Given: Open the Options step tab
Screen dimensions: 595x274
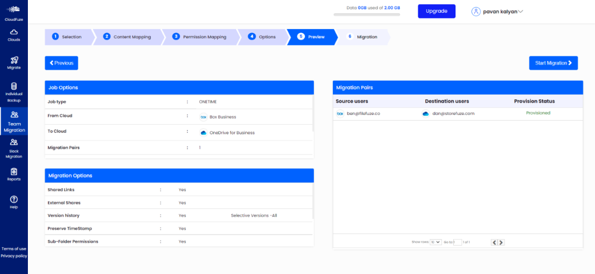Looking at the screenshot, I should pos(261,37).
